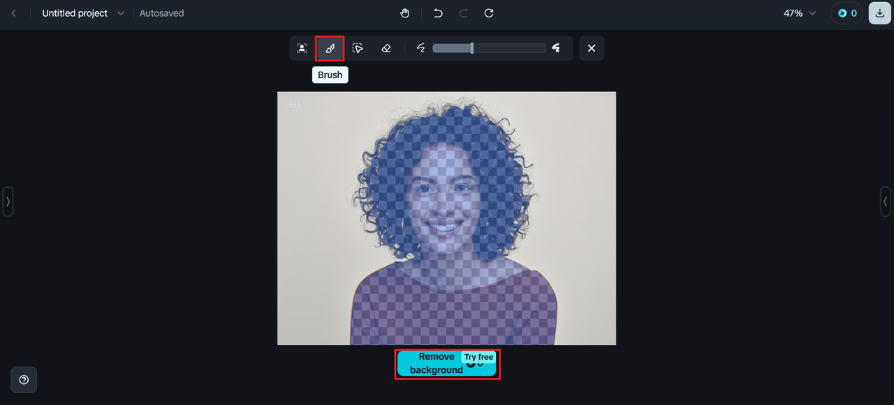The height and width of the screenshot is (405, 894).
Task: Adjust the brush size slider
Action: coord(489,48)
